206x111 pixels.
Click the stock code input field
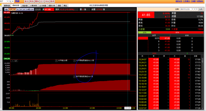3,1
